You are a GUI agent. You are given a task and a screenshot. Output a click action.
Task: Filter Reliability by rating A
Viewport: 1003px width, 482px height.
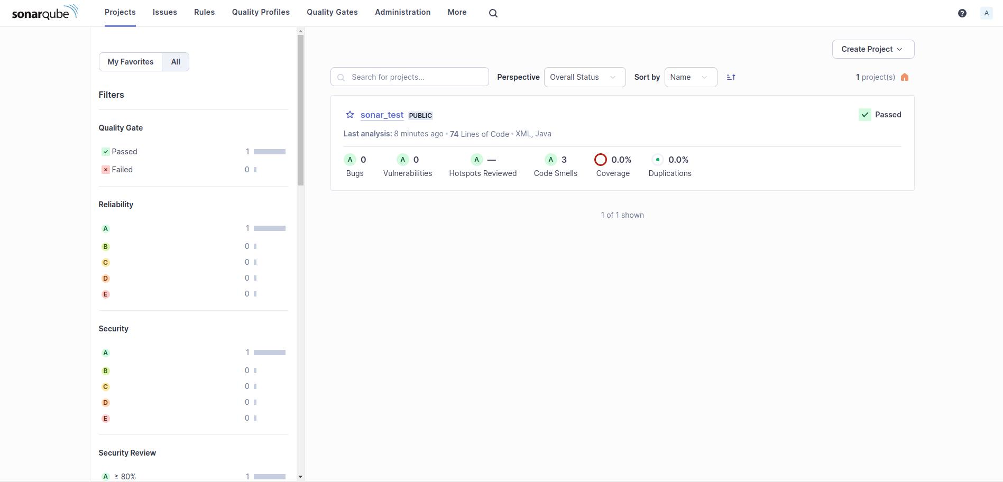point(193,228)
